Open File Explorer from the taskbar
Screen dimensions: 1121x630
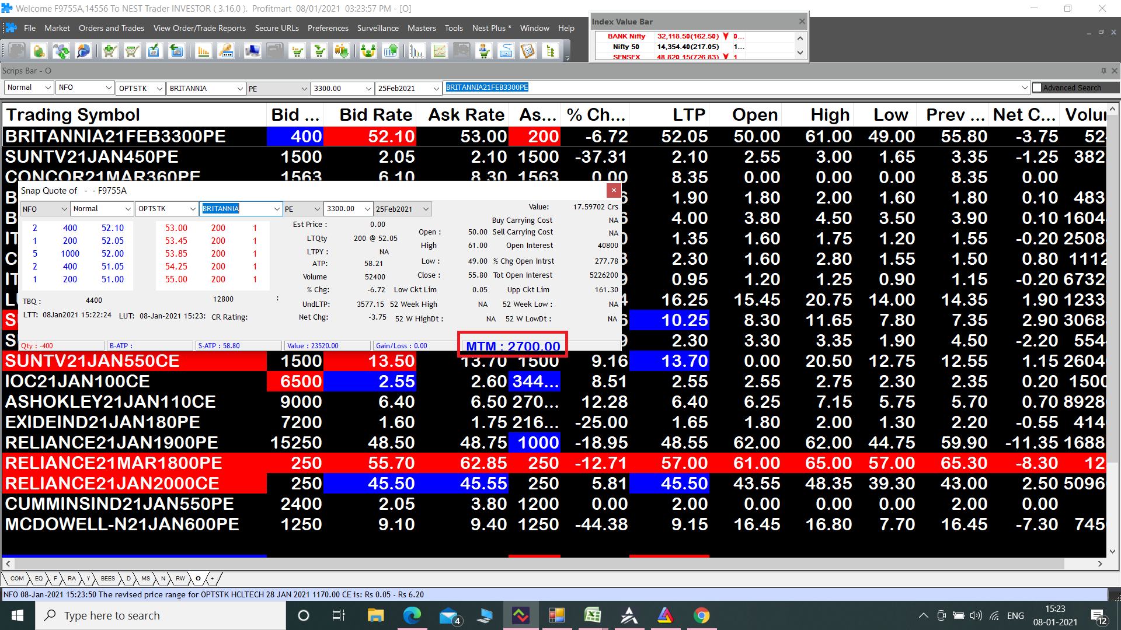[375, 615]
